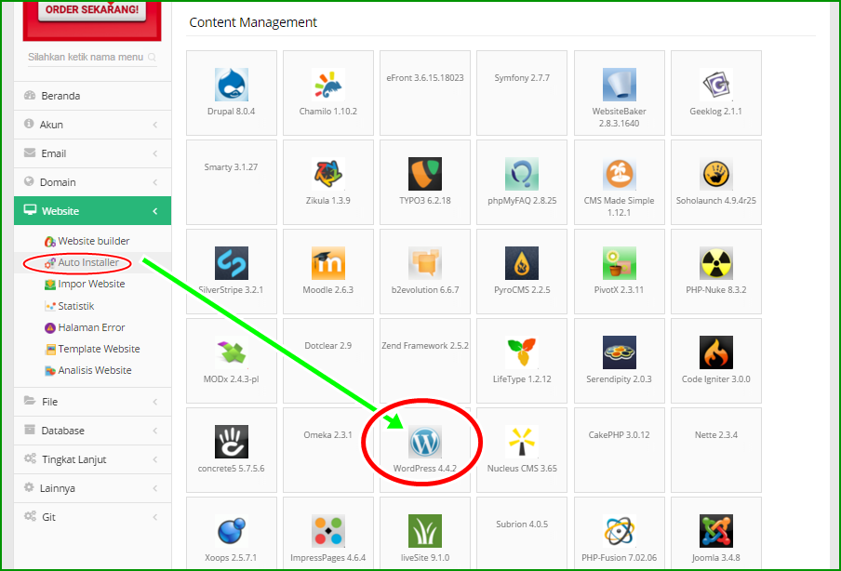This screenshot has height=571, width=841.
Task: Select the Zikula 1.3.9 icon
Action: (x=327, y=174)
